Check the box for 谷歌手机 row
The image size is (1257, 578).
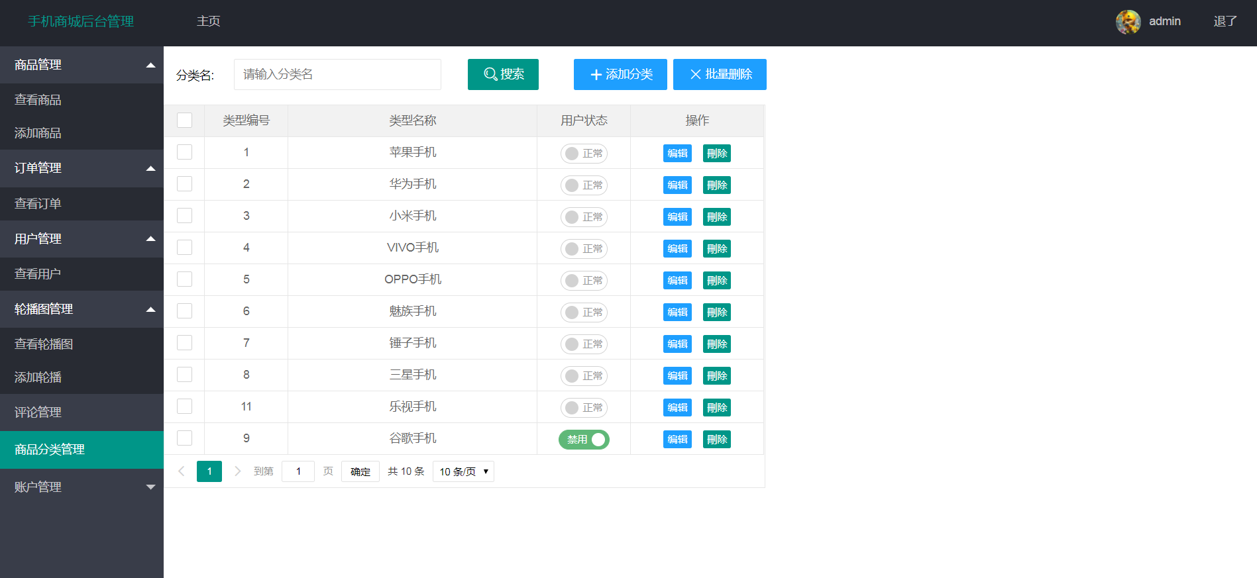(x=185, y=438)
